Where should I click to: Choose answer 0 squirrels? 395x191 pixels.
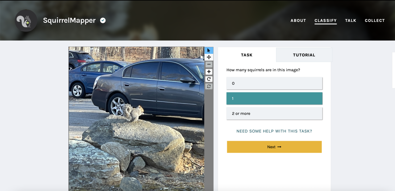pos(274,83)
